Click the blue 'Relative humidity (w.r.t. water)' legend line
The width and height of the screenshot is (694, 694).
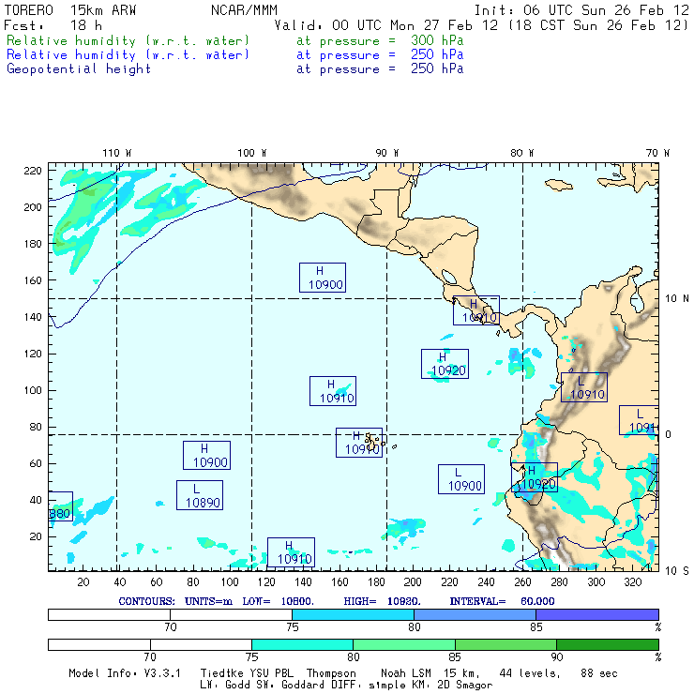[128, 55]
